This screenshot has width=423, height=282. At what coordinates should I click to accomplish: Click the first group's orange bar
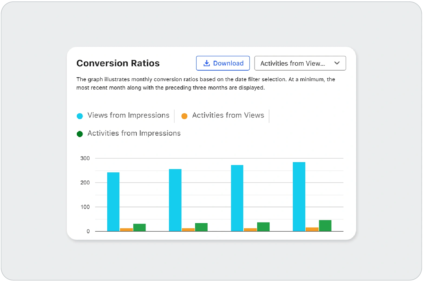pos(126,230)
